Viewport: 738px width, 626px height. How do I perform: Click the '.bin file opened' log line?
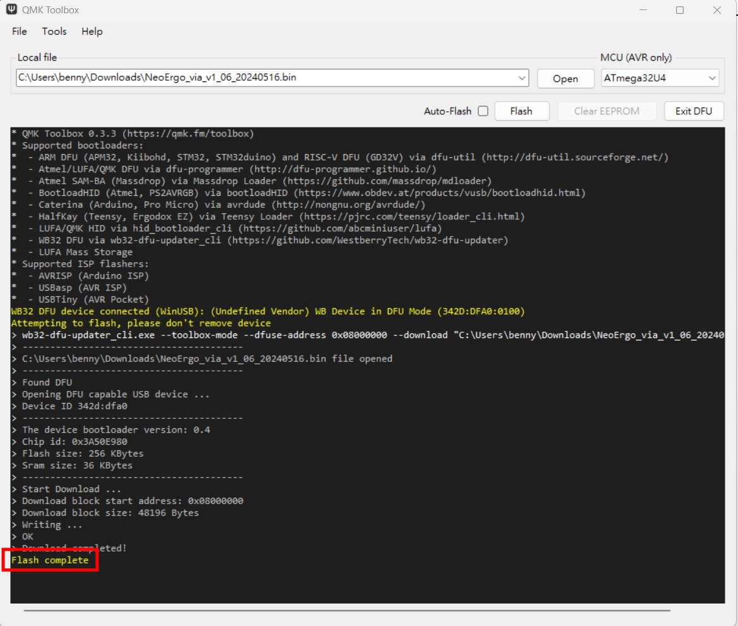click(x=202, y=359)
